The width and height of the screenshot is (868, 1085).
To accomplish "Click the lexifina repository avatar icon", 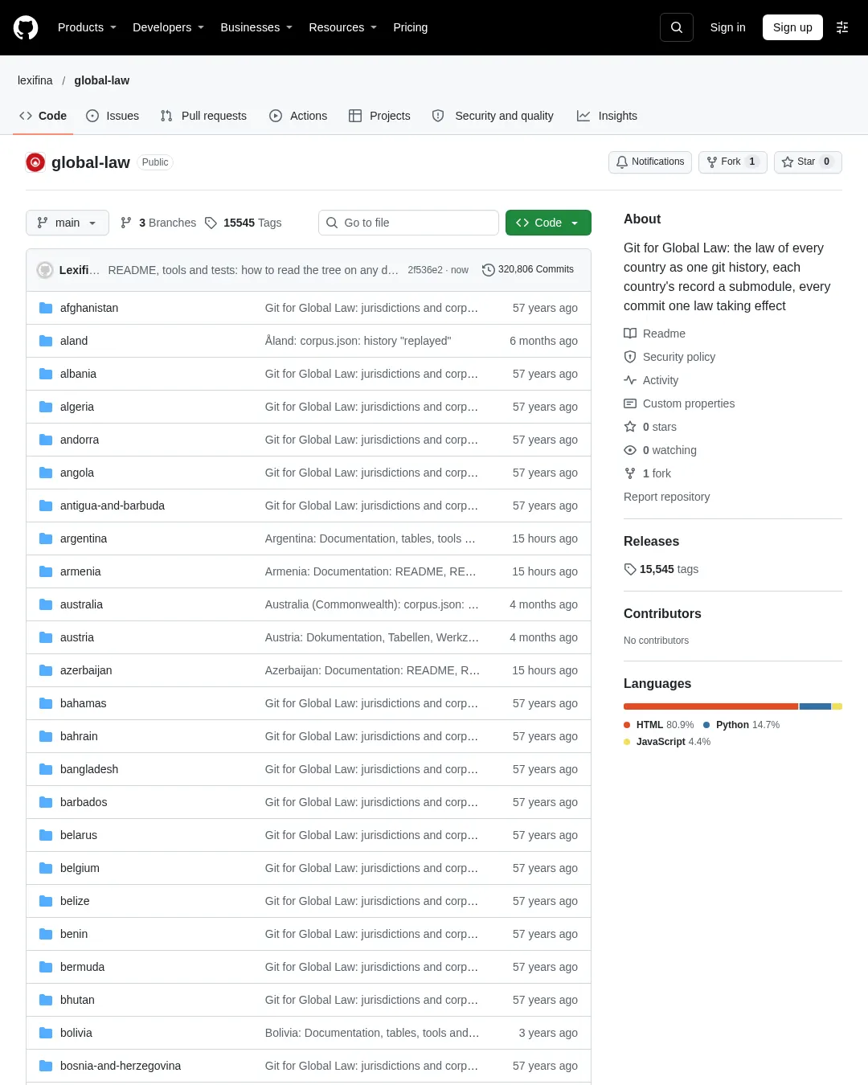I will tap(35, 162).
